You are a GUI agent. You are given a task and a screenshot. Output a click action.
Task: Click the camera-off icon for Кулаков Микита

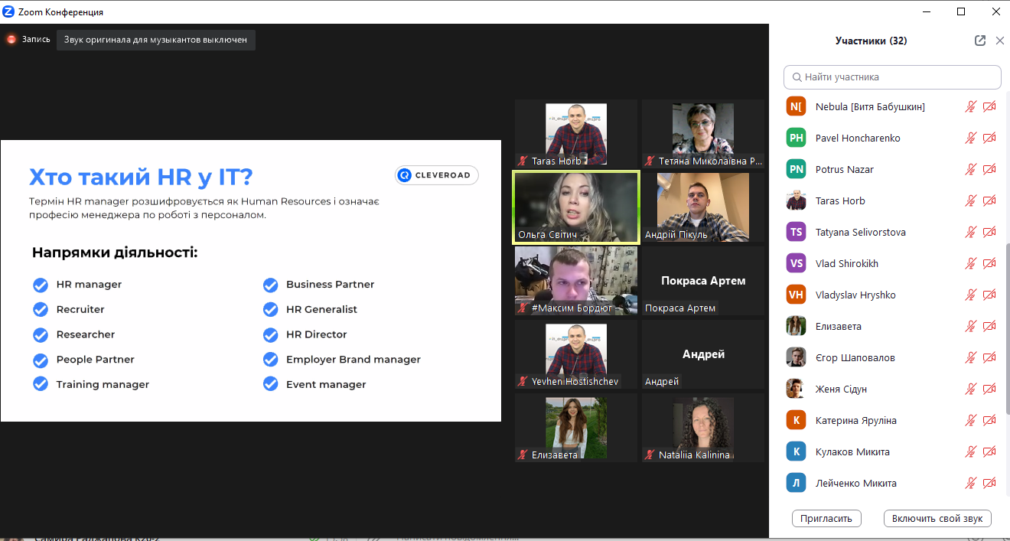(x=989, y=451)
